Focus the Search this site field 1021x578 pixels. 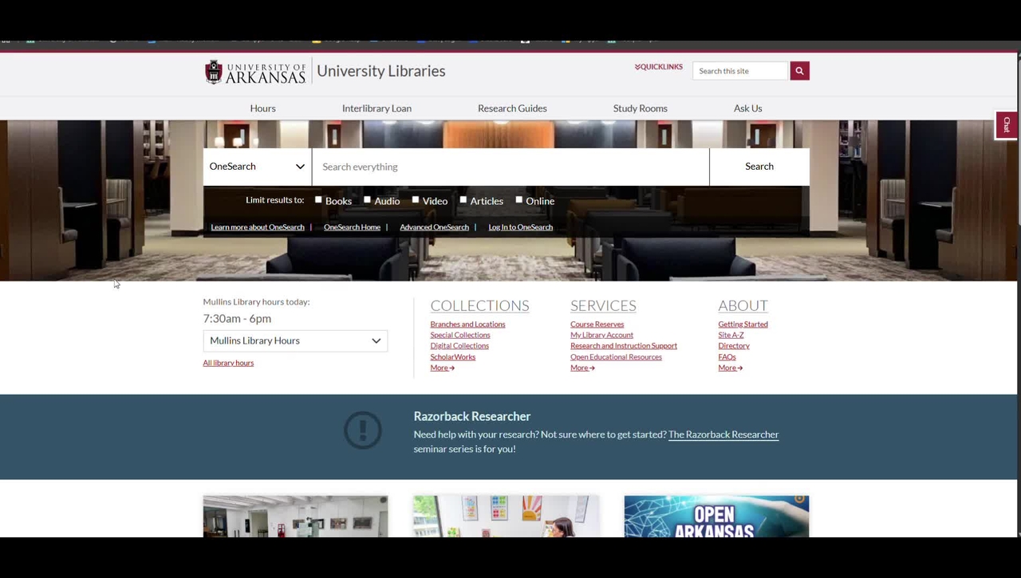(740, 71)
